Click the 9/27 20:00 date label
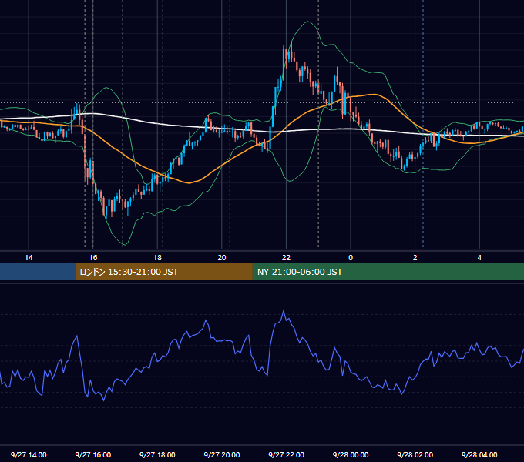Viewport: 524px width, 462px height. 222,454
